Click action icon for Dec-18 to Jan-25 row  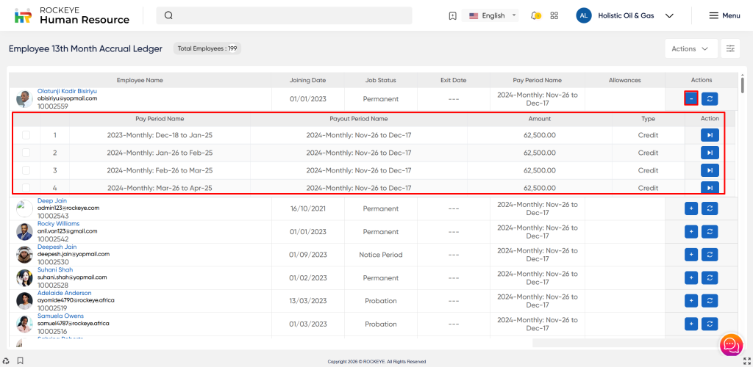click(710, 135)
